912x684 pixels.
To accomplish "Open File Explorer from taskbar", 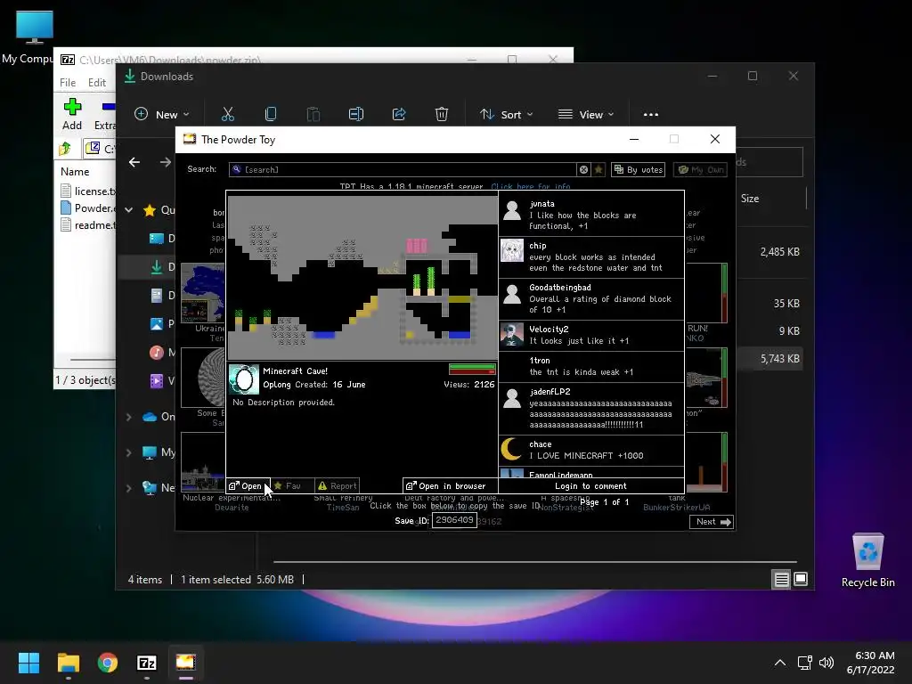I will [x=68, y=663].
